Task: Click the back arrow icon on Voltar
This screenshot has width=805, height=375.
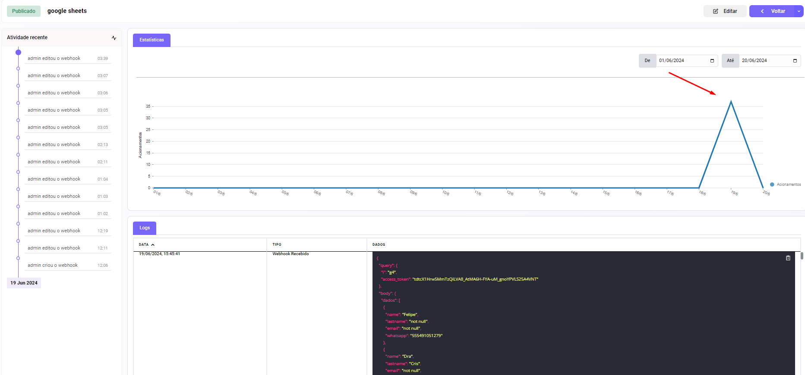Action: pos(762,11)
